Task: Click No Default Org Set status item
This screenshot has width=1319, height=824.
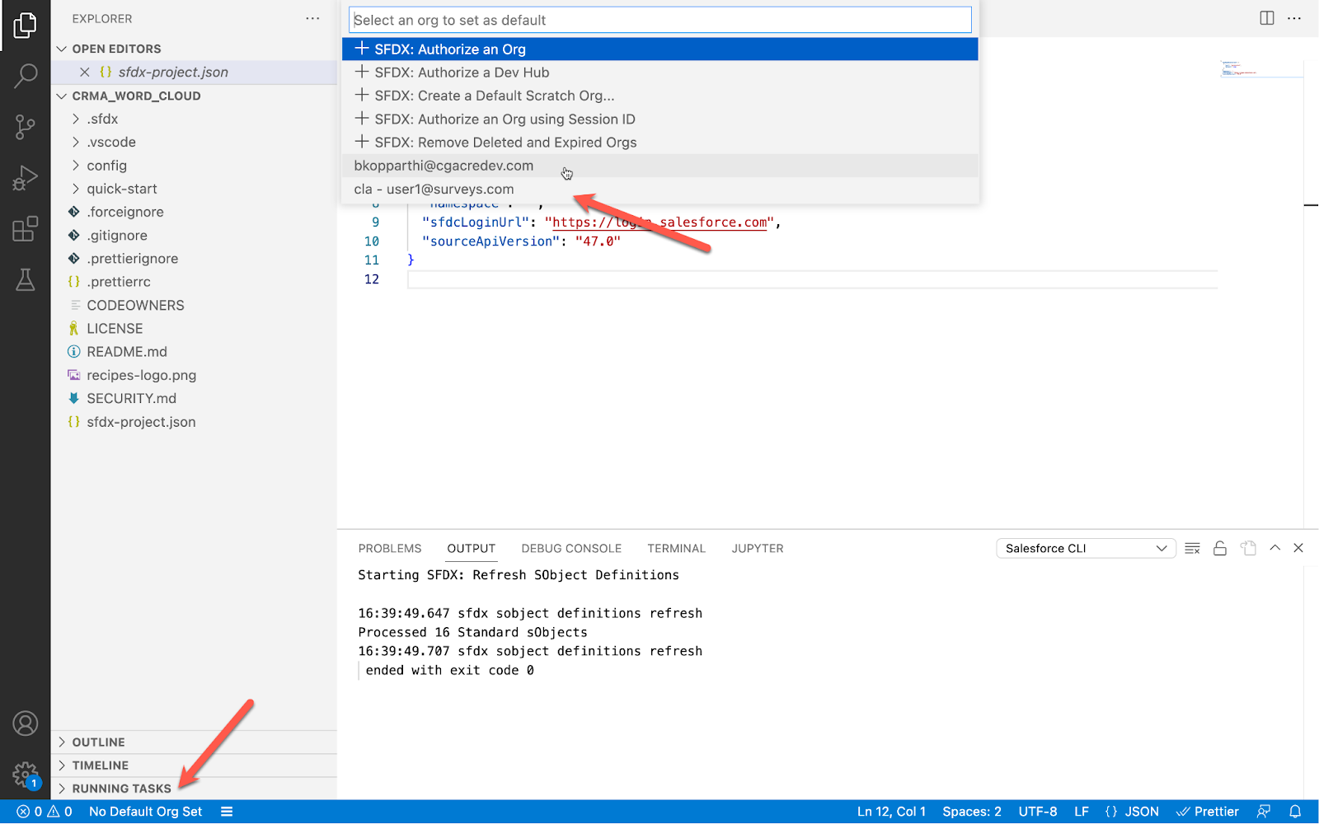Action: point(145,812)
